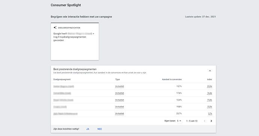The width and height of the screenshot is (259, 136).
Task: Click the 15,4x index value
Action: point(209,100)
